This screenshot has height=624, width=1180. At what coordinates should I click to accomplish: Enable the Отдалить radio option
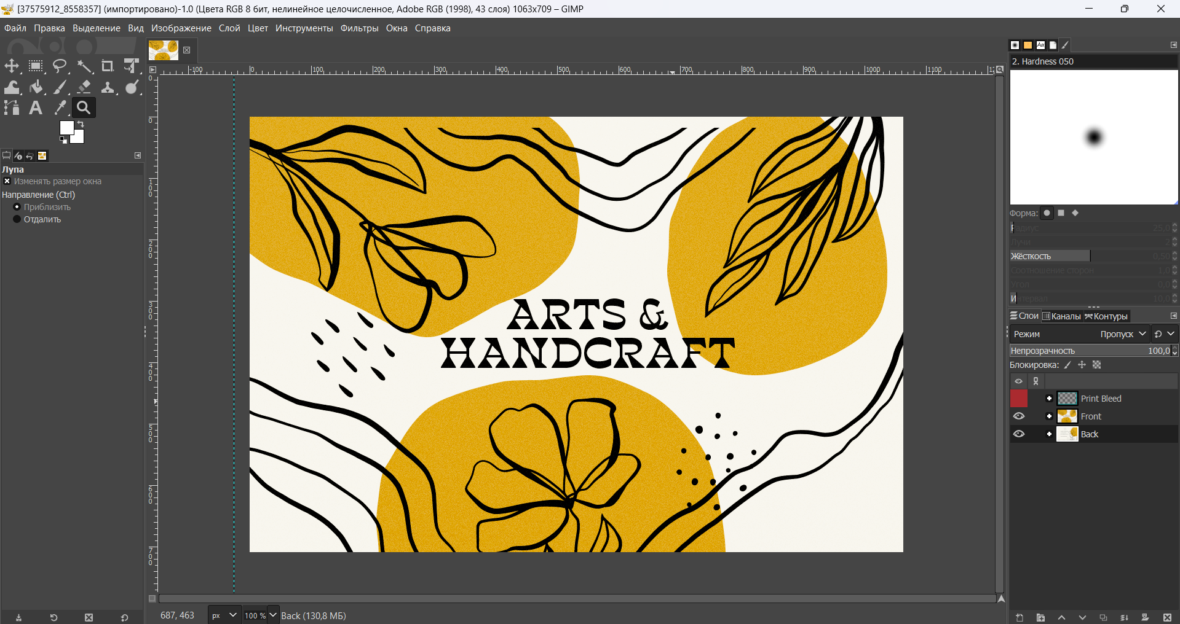coord(17,219)
